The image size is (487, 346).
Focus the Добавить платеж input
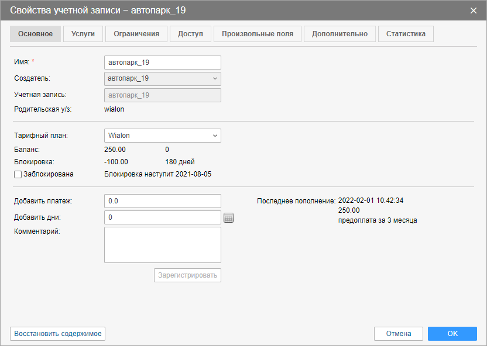click(162, 201)
